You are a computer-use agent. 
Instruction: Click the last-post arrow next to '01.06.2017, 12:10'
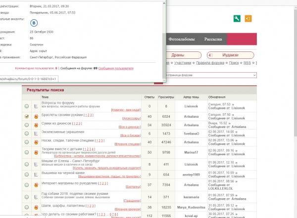236,163
